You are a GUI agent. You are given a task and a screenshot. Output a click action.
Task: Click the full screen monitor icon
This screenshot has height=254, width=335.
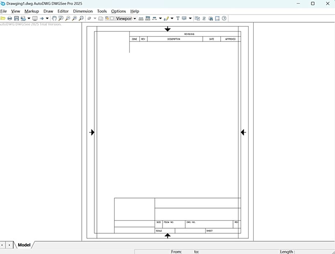[x=35, y=18]
